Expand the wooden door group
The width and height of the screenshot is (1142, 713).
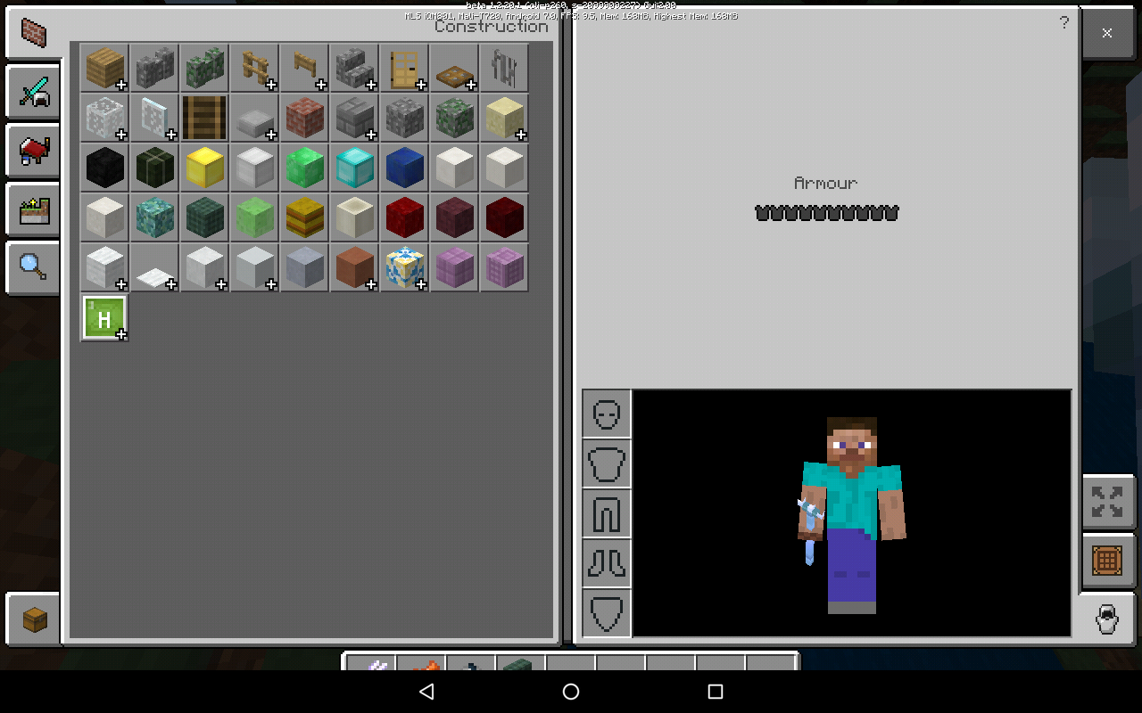pos(405,68)
